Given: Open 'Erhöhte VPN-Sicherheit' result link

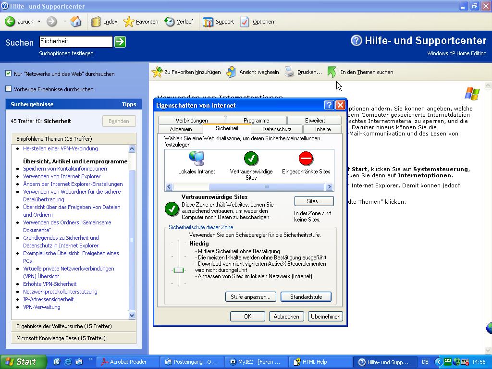Looking at the screenshot, I should pyautogui.click(x=50, y=284).
